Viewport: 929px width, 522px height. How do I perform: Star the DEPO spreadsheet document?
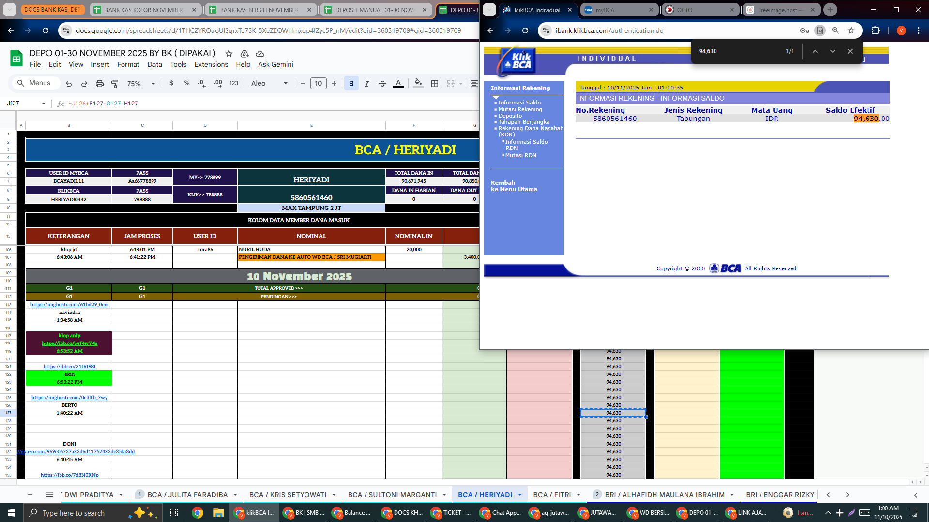[229, 53]
